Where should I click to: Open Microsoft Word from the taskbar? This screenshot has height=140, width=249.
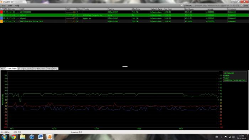tap(41, 137)
